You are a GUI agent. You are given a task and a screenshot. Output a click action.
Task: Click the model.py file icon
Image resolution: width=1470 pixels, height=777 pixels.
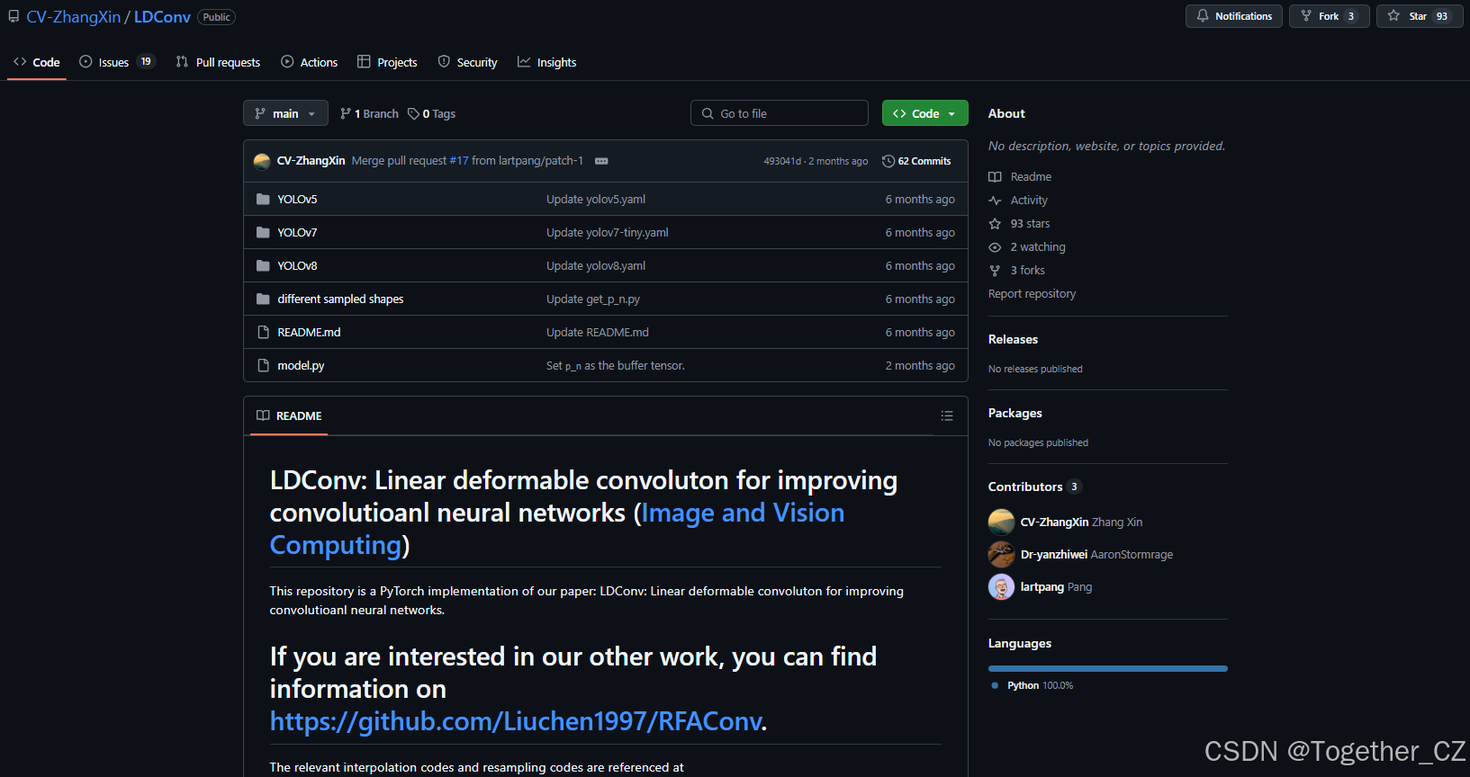pyautogui.click(x=263, y=365)
